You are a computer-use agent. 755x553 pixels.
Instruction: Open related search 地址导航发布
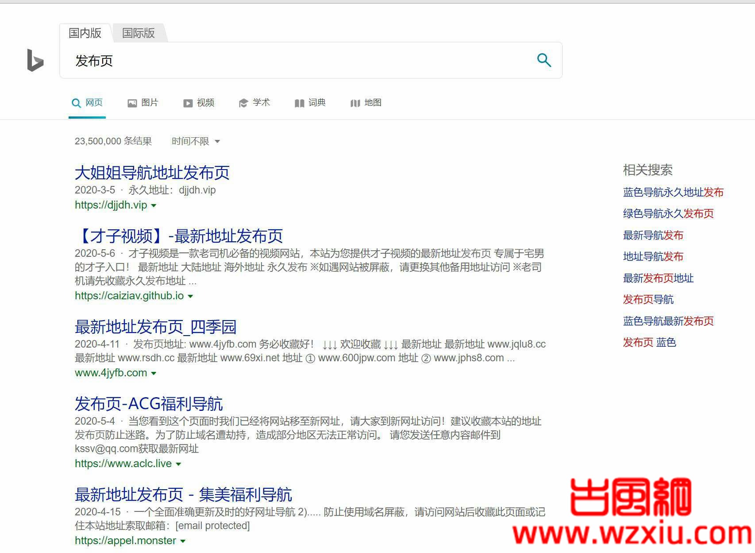click(x=653, y=256)
